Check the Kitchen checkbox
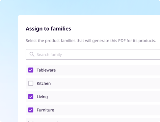Image resolution: width=160 pixels, height=122 pixels. [31, 83]
